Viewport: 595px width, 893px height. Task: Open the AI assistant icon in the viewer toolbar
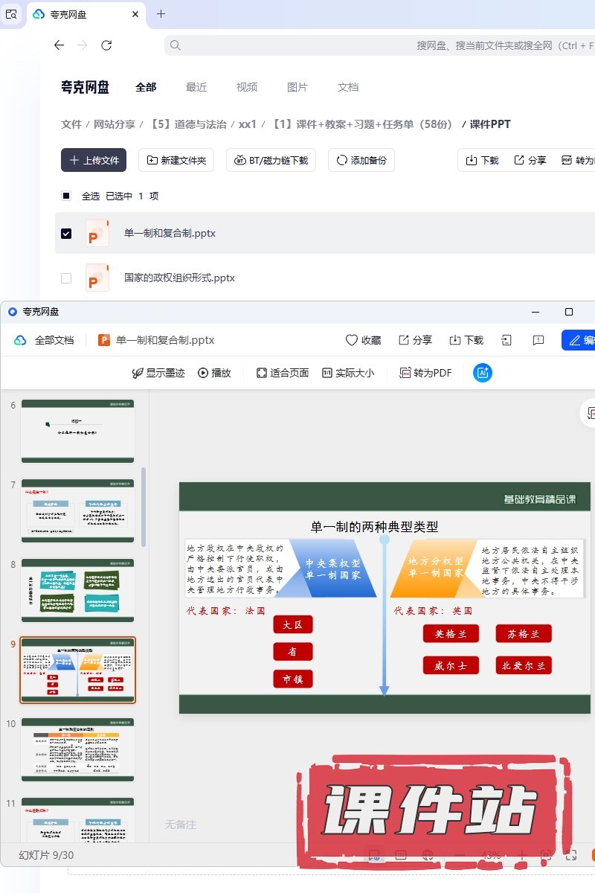pyautogui.click(x=483, y=373)
